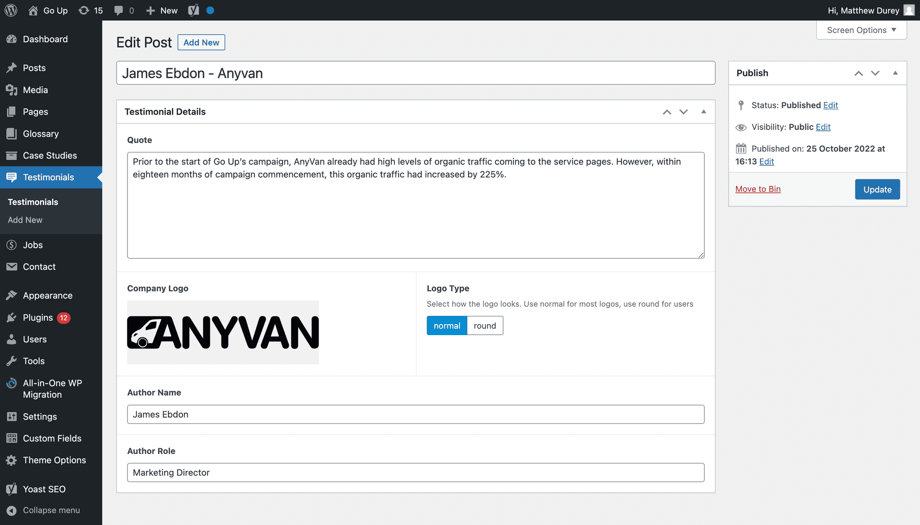Click the blue dot indicator in admin bar
Viewport: 920px width, 525px height.
pyautogui.click(x=210, y=10)
